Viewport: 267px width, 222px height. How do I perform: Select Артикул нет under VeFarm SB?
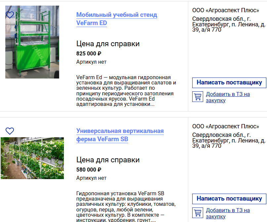pyautogui.click(x=91, y=178)
